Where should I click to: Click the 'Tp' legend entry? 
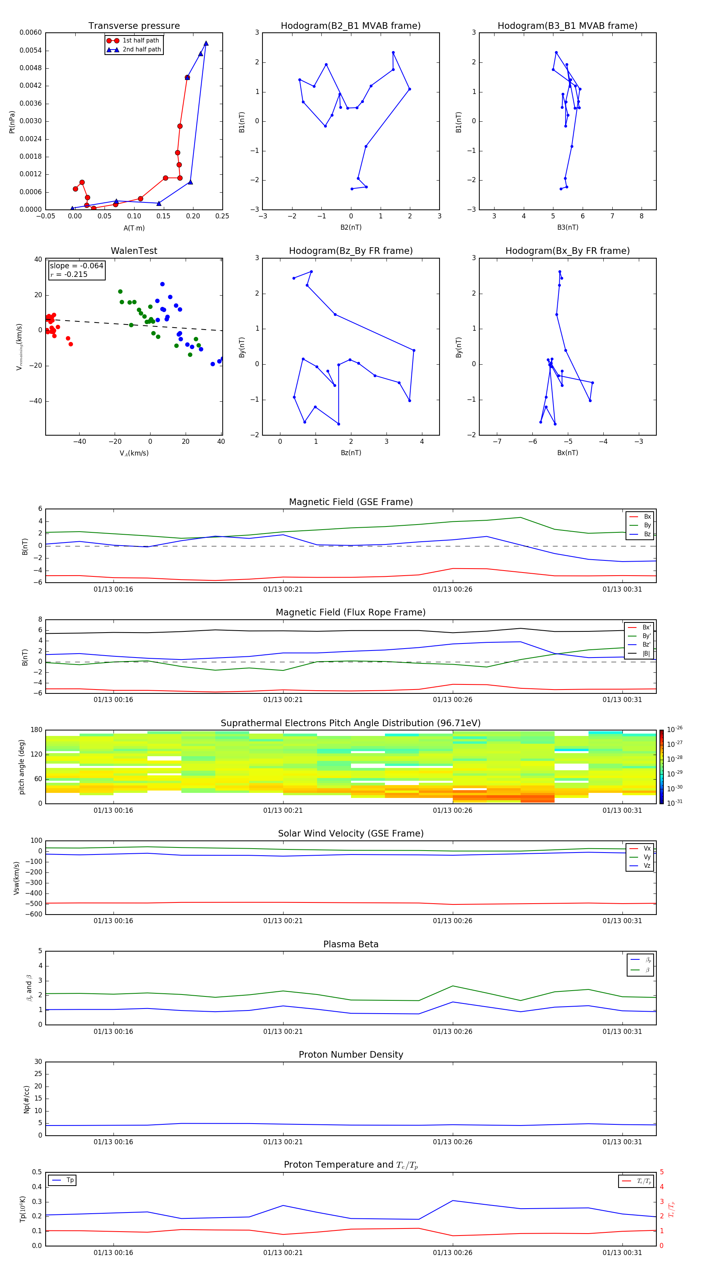coord(62,1180)
